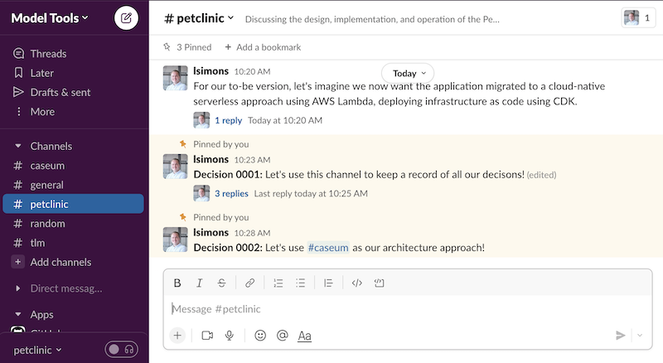This screenshot has height=363, width=663.
Task: Collapse the Channels section
Action: [x=17, y=146]
